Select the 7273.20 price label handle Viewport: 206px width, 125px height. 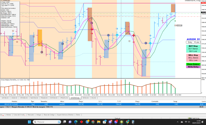175,26
